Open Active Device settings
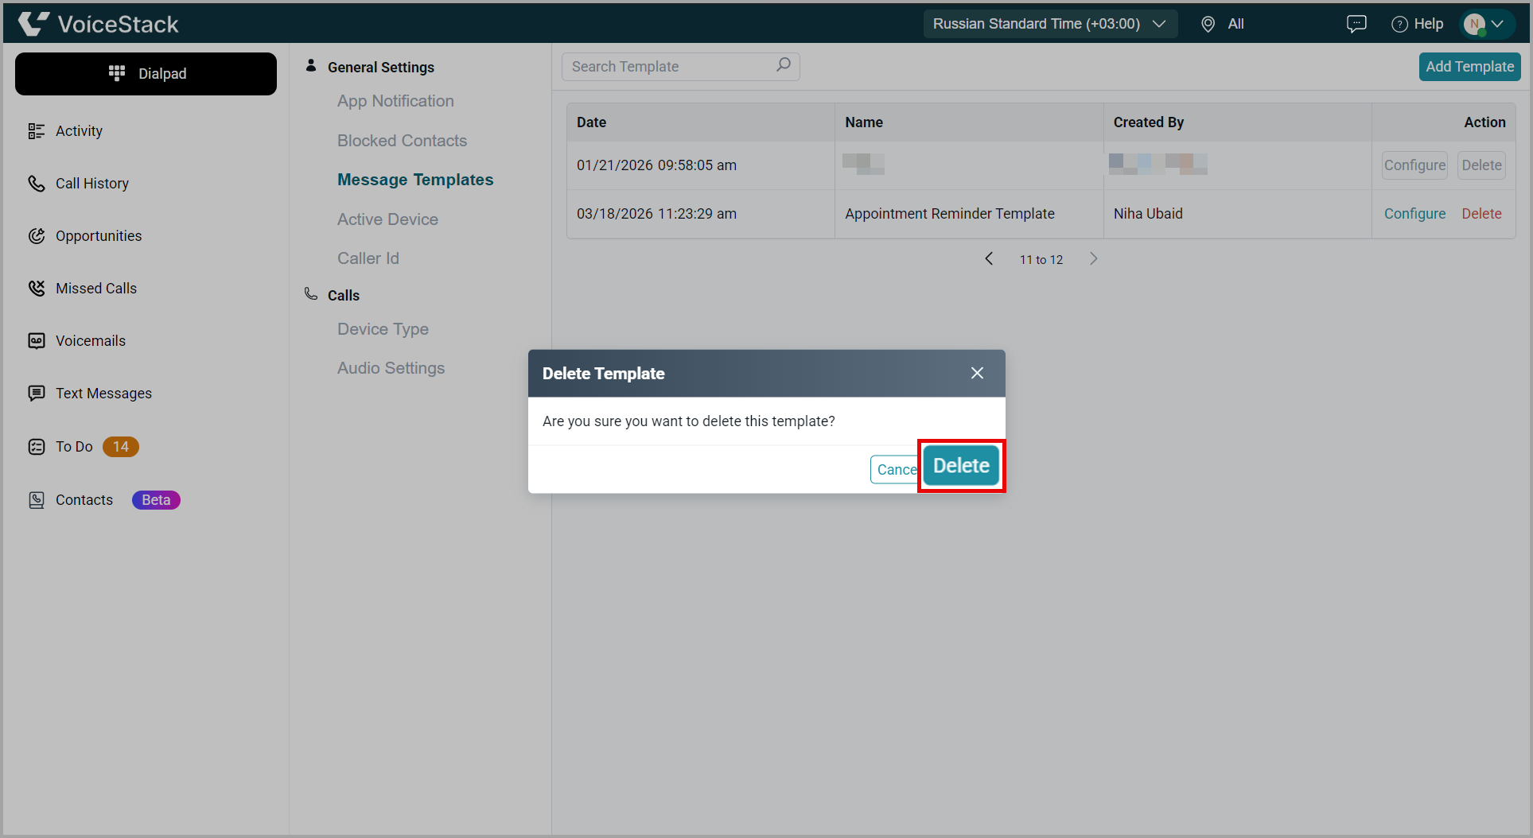This screenshot has height=838, width=1533. click(387, 219)
